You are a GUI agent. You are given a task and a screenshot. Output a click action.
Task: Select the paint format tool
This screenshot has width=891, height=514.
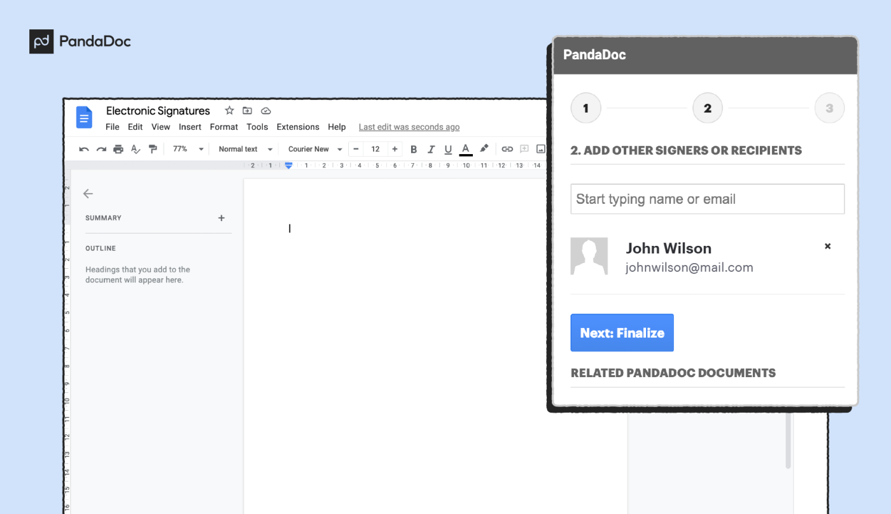153,149
